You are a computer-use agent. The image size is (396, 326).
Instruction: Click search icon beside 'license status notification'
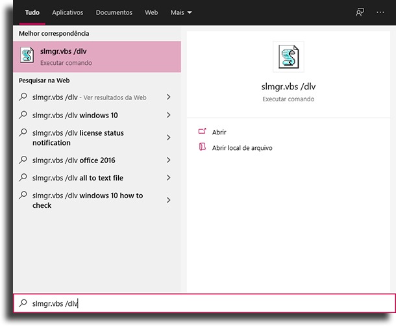coord(23,132)
